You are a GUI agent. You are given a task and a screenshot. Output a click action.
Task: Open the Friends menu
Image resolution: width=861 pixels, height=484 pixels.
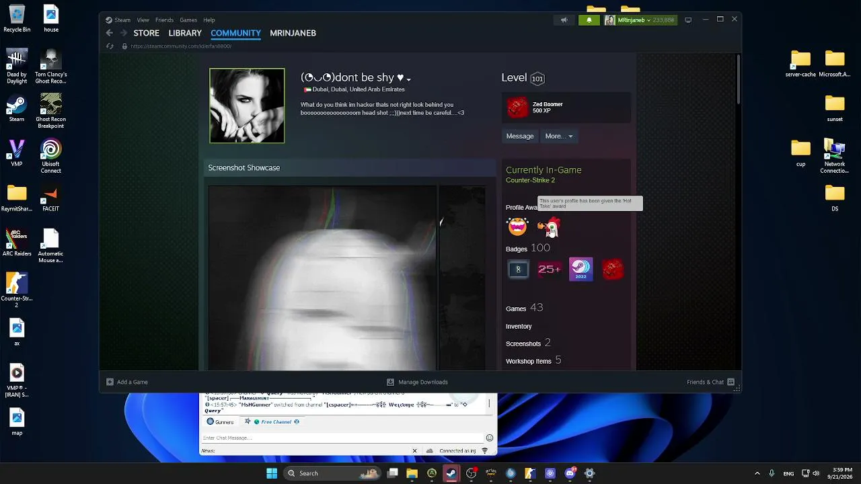pyautogui.click(x=164, y=20)
